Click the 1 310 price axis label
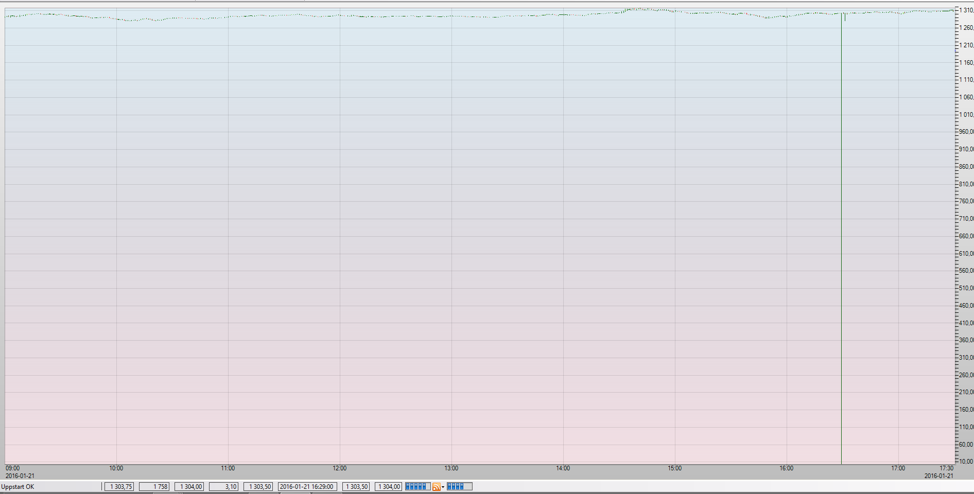The width and height of the screenshot is (974, 494). 966,10
